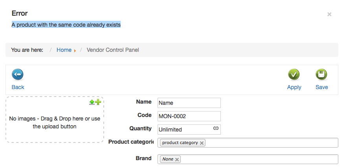Dismiss the Error notification

[329, 14]
